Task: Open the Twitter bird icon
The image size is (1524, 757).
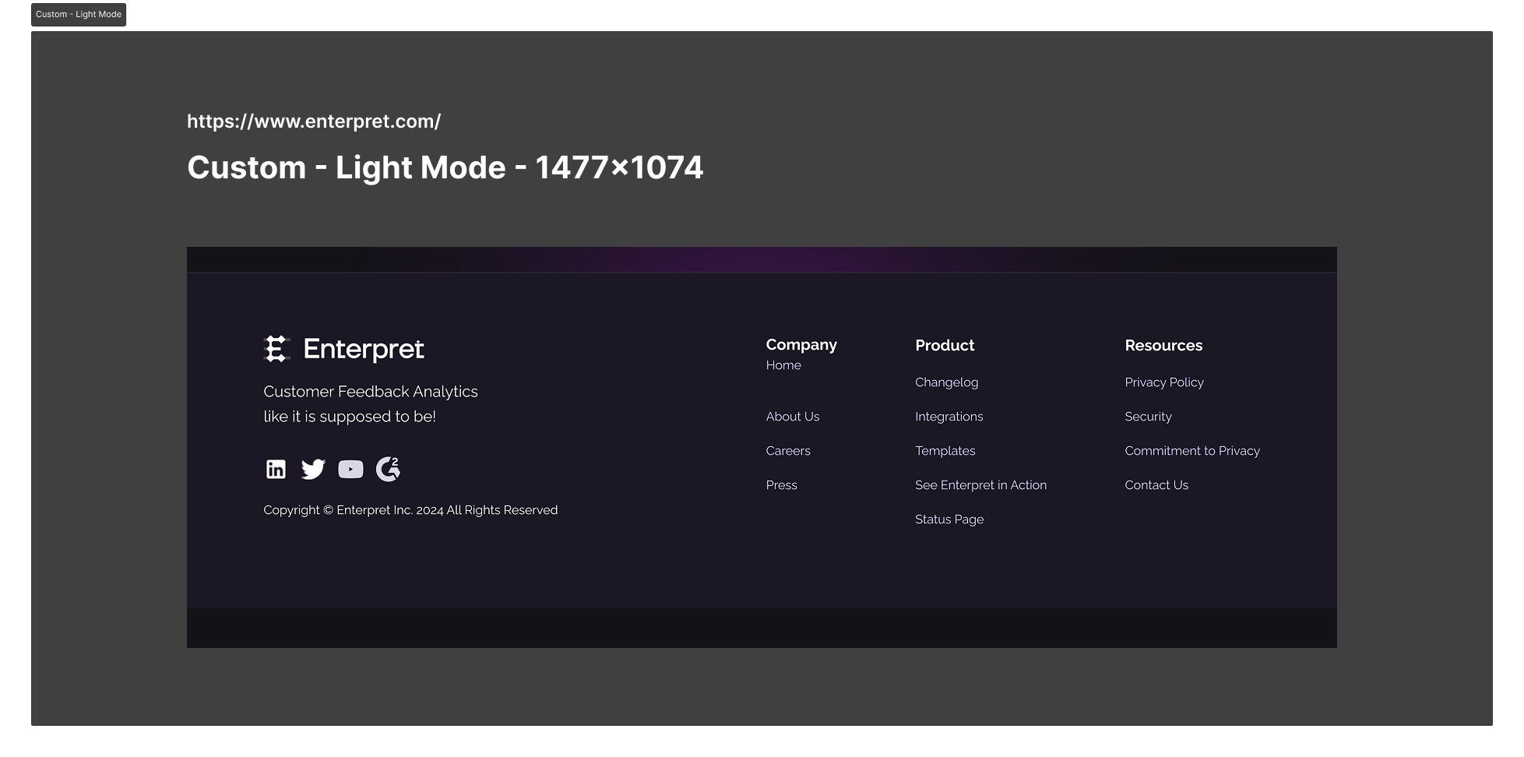Action: click(313, 469)
